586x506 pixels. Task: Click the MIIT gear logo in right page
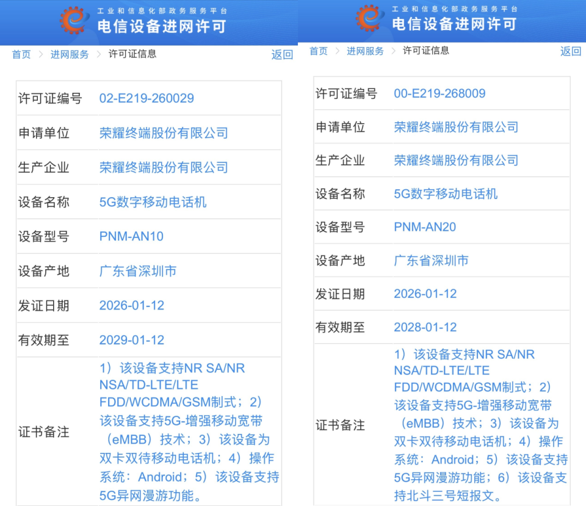click(x=370, y=18)
